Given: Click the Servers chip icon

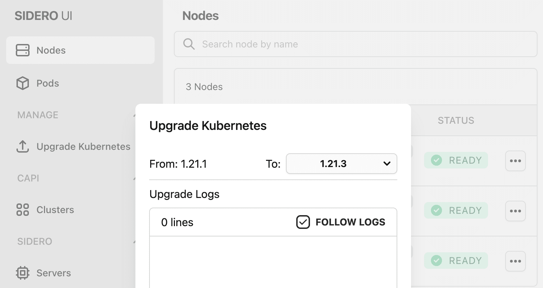Looking at the screenshot, I should pyautogui.click(x=23, y=273).
